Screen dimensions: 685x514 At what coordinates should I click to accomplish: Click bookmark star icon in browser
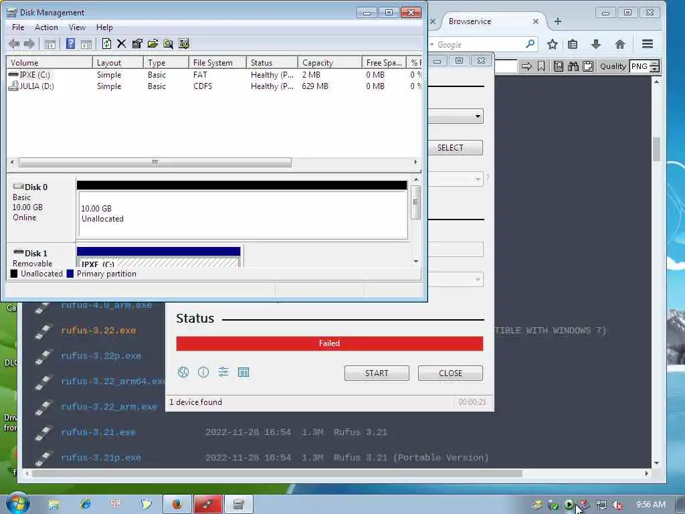(x=552, y=44)
